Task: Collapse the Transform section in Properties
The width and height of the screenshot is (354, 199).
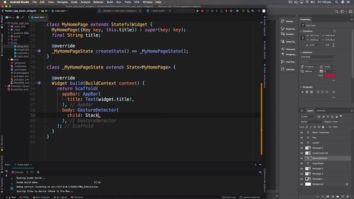Action: pyautogui.click(x=301, y=31)
